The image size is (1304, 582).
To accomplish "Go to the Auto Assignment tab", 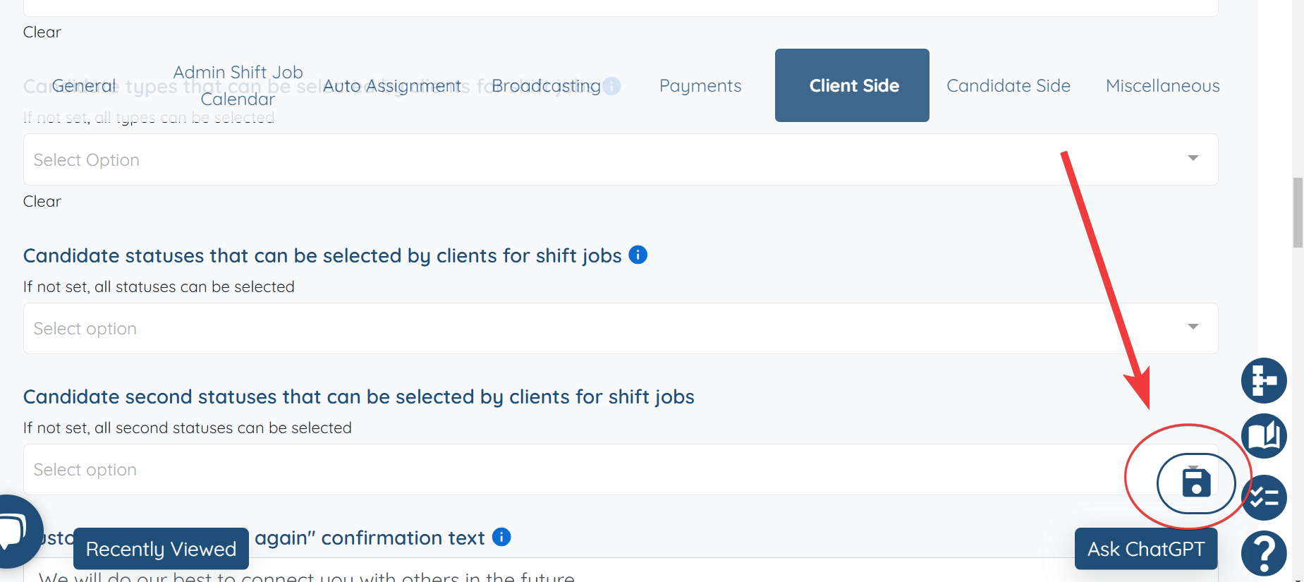I will tap(391, 85).
